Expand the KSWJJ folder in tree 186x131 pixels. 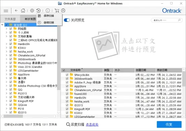[x=6, y=48]
